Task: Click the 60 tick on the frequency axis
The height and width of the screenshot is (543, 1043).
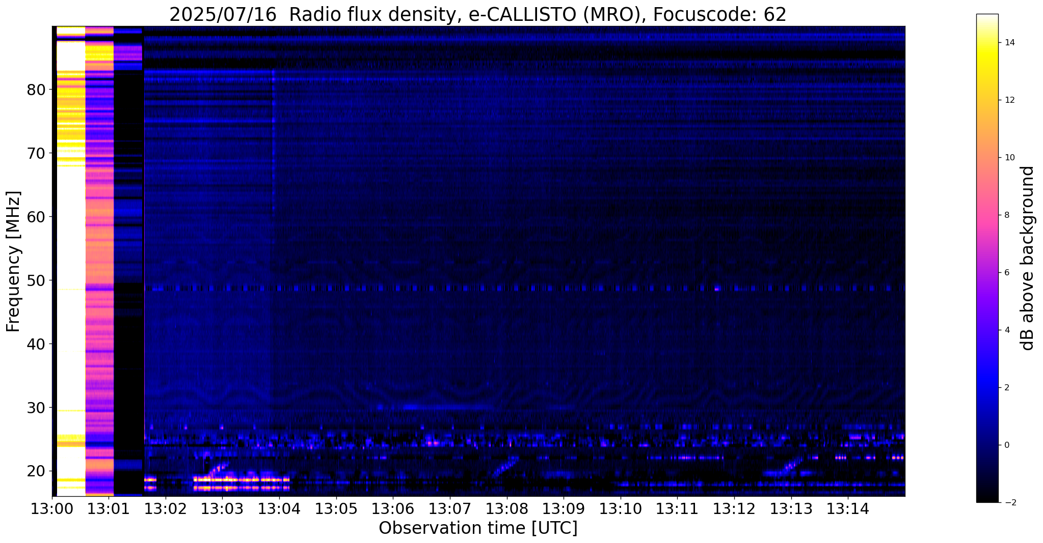Action: 36,217
